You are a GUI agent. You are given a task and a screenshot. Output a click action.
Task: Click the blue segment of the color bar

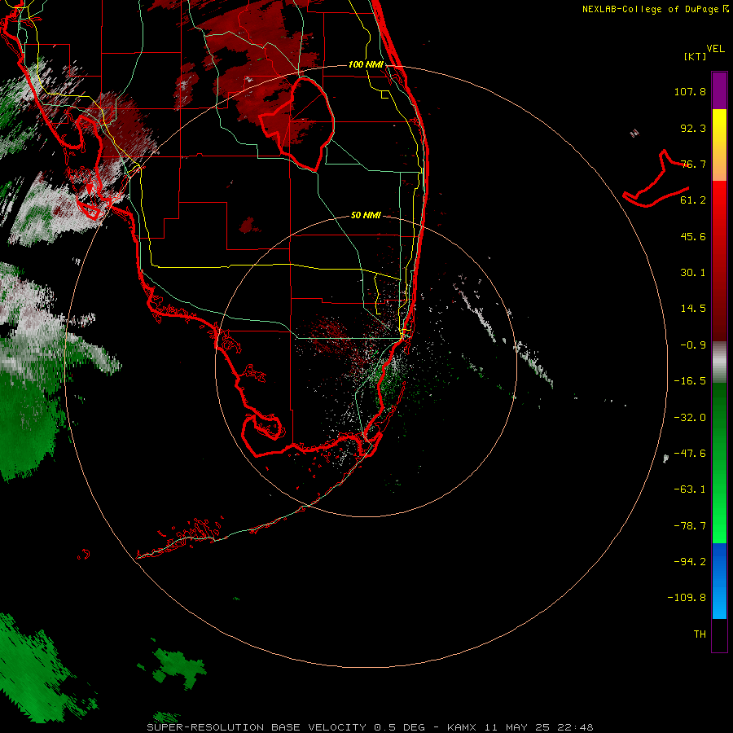coord(719,581)
